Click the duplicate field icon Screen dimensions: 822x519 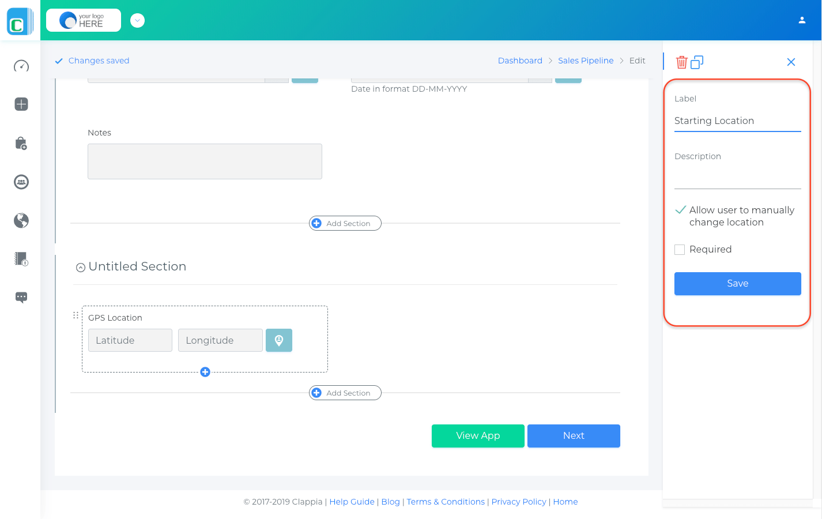point(697,62)
